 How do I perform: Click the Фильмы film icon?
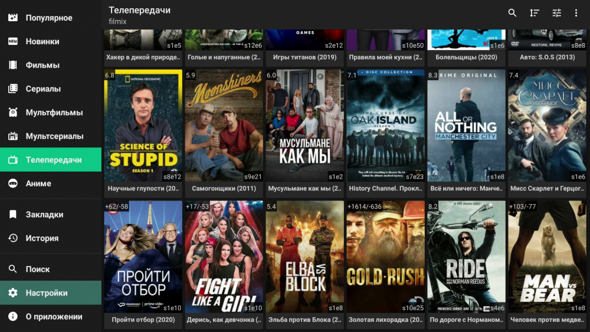coord(13,65)
